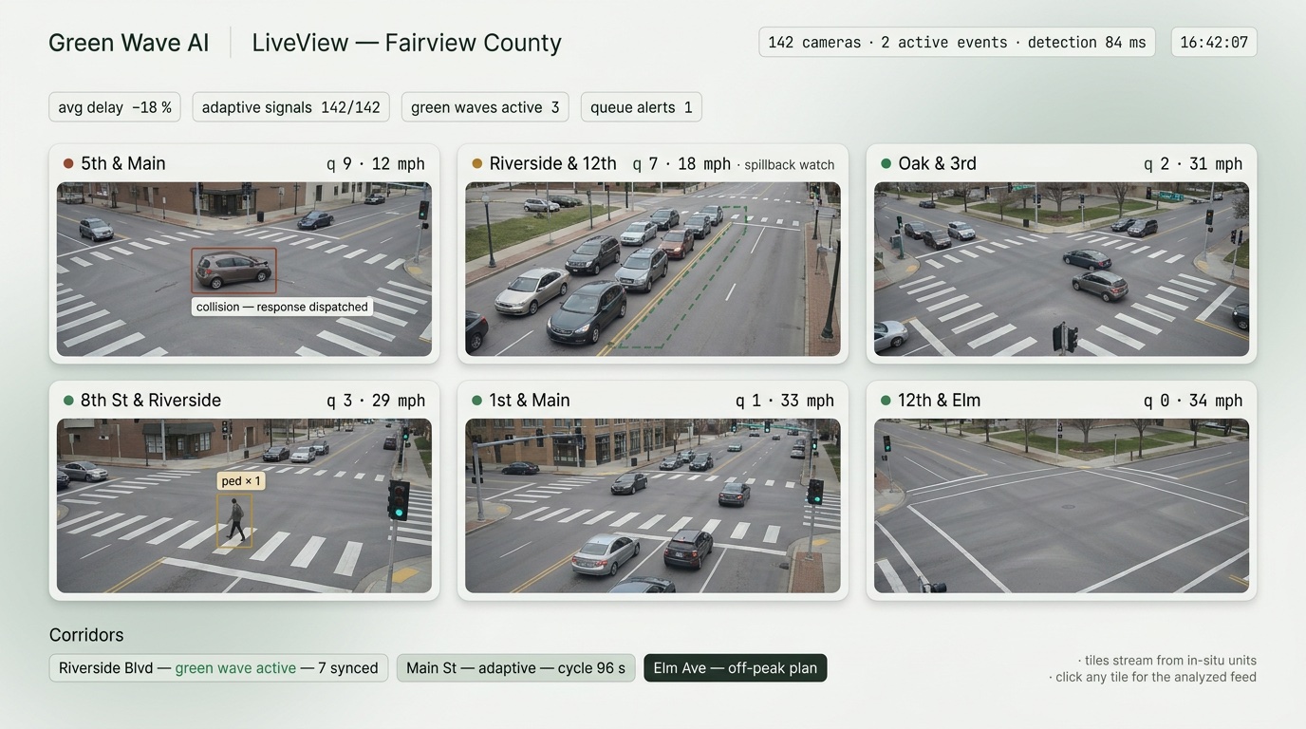Click the red status dot for 5th & Main
This screenshot has height=729, width=1306.
pyautogui.click(x=68, y=163)
